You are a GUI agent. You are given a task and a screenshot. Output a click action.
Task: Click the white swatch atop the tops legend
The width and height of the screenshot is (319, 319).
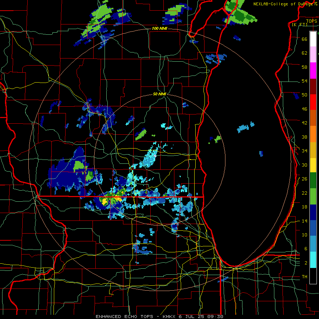point(313,39)
